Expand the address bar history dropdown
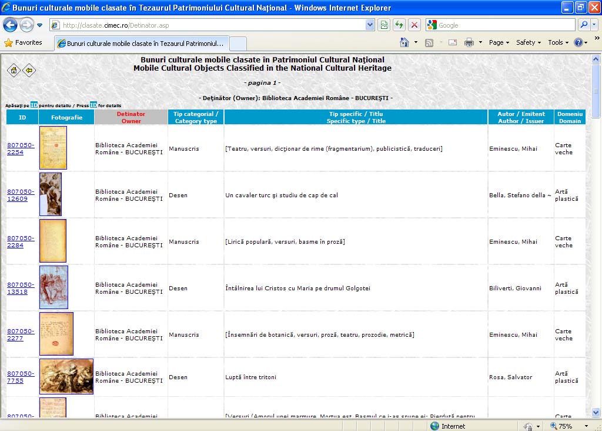The height and width of the screenshot is (431, 602). [370, 25]
